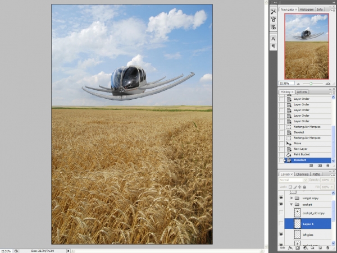Open the Navigator panel options menu
The image size is (337, 253).
[333, 10]
